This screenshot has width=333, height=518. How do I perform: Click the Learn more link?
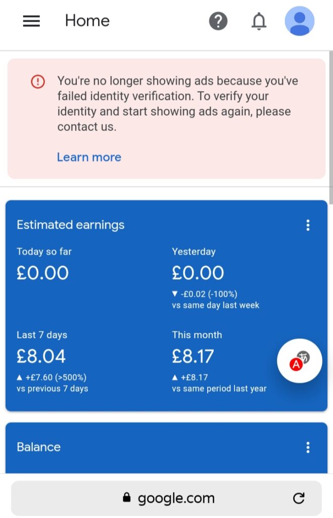pyautogui.click(x=89, y=157)
